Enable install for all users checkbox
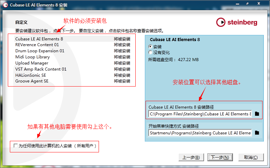Screen dimensions: 270x168 tap(16, 146)
